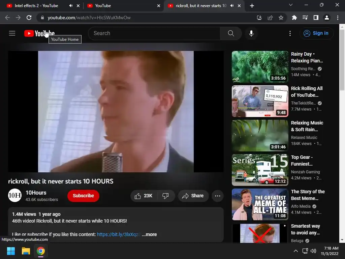The image size is (345, 259).
Task: Like the video with thumbs up 23K
Action: click(x=144, y=196)
